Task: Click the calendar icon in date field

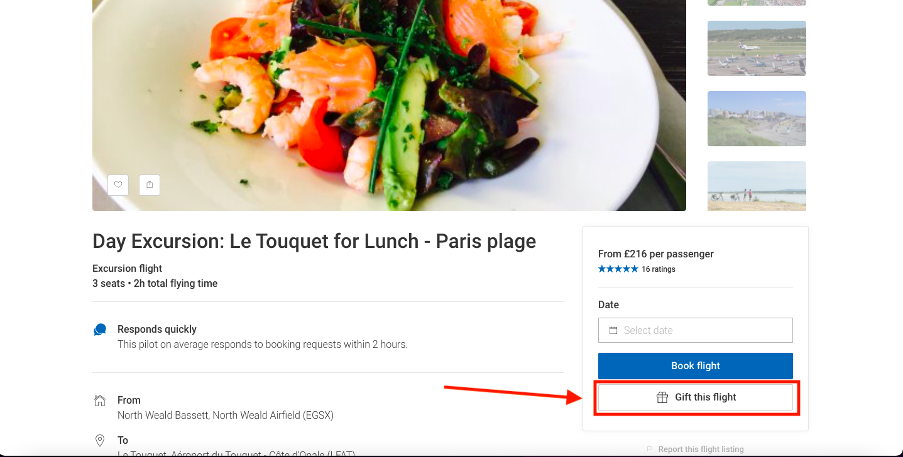Action: coord(613,330)
